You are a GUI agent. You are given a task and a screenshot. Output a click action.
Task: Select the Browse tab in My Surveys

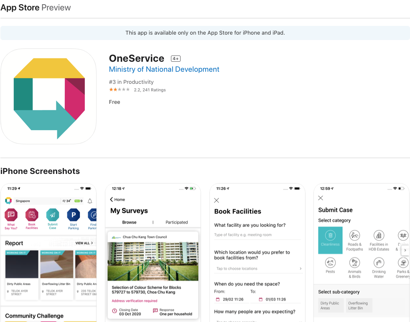(x=129, y=222)
